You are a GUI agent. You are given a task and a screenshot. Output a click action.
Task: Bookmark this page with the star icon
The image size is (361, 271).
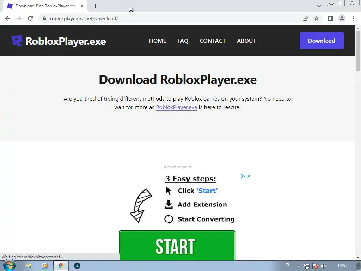click(317, 18)
